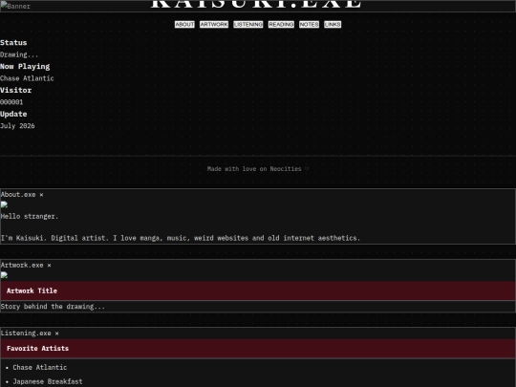
Task: Click the broken image in Artwork.exe
Action: (4, 275)
